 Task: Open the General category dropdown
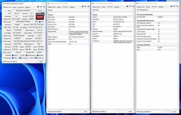pos(68,10)
